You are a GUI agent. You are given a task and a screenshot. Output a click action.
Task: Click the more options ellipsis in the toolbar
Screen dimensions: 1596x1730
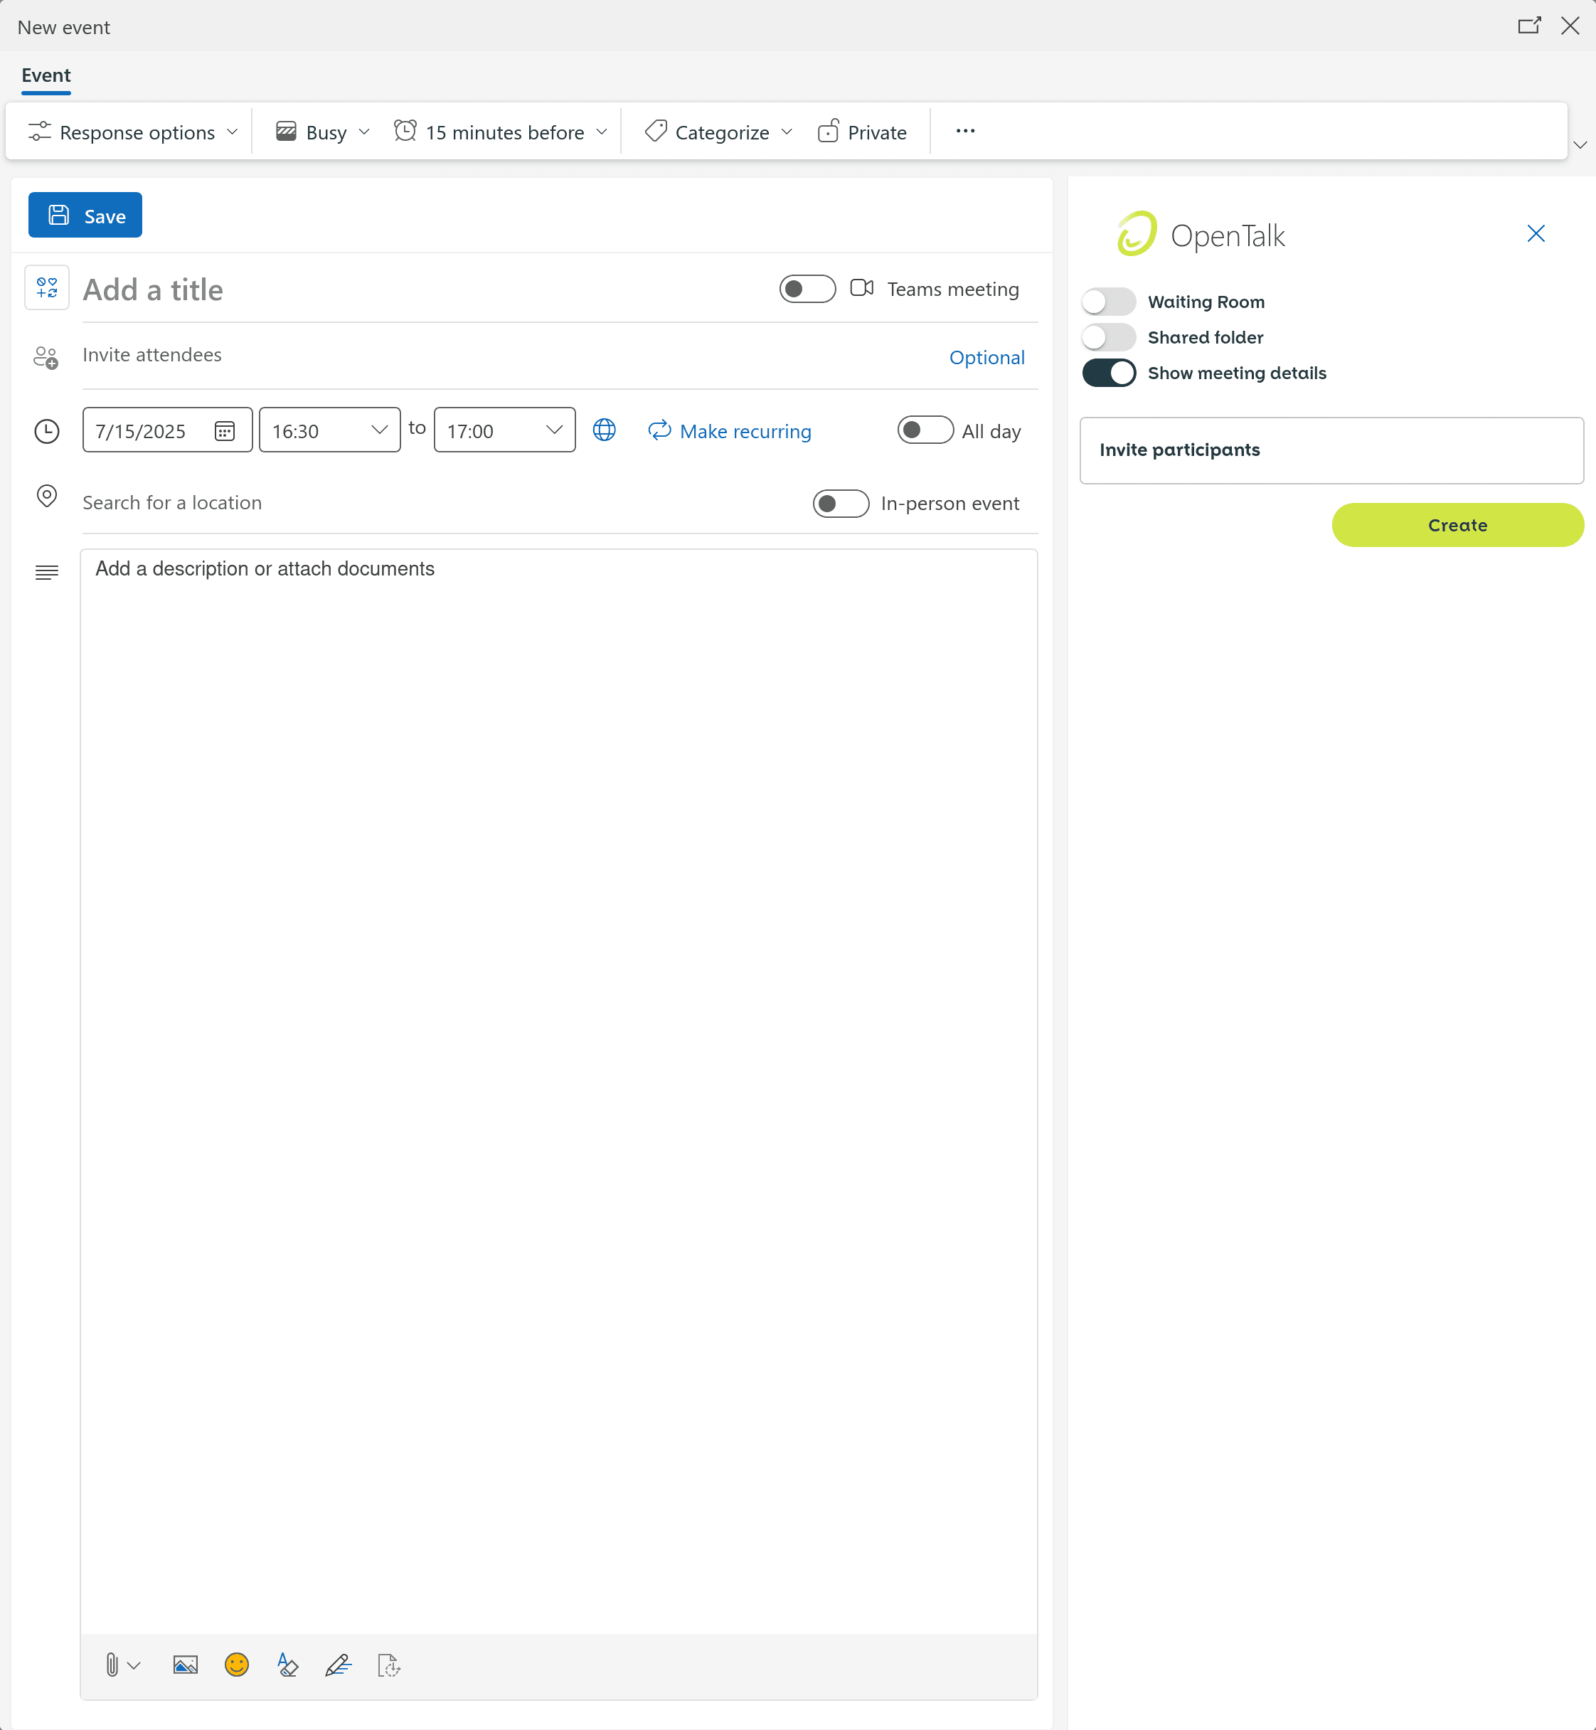pos(966,132)
